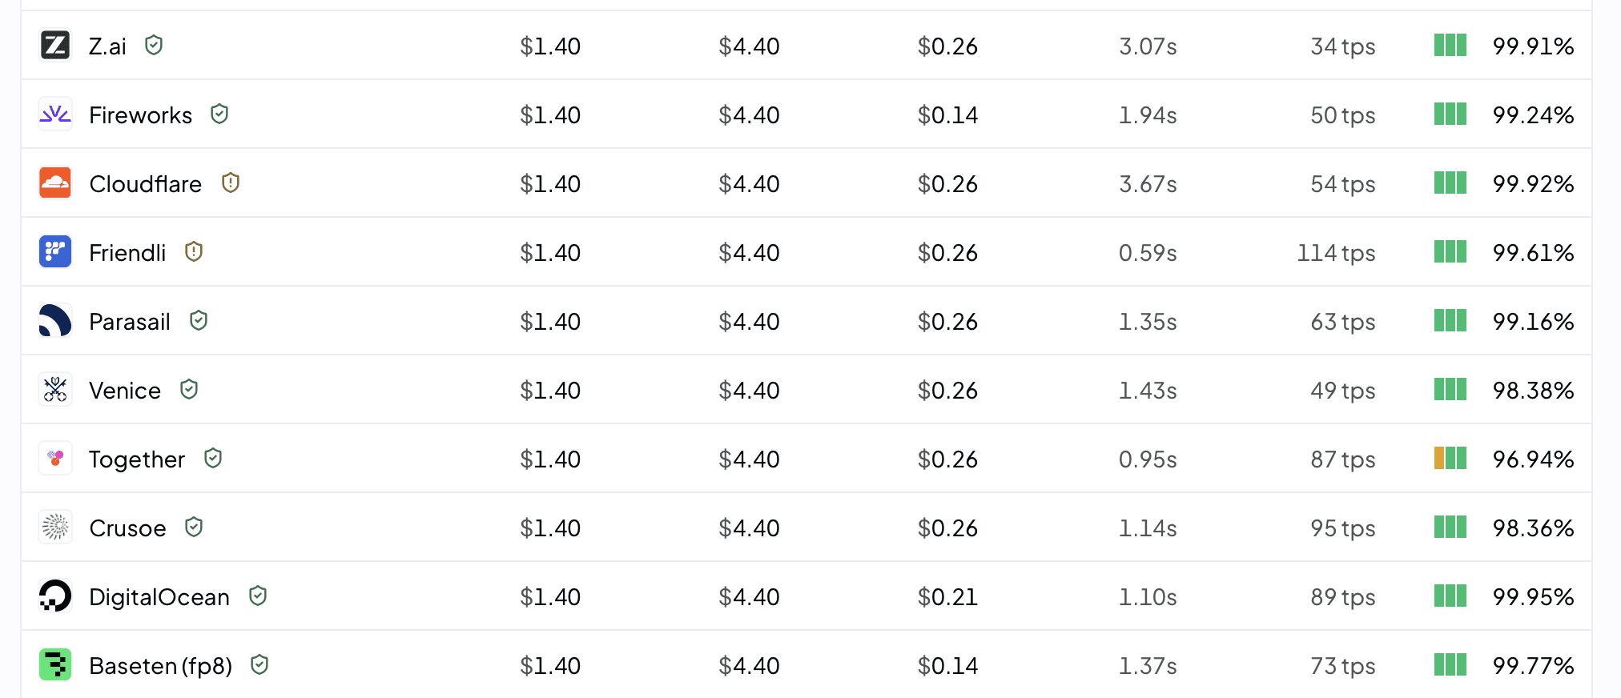This screenshot has width=1621, height=698.
Task: Click the Baseten green logo
Action: pyautogui.click(x=55, y=665)
